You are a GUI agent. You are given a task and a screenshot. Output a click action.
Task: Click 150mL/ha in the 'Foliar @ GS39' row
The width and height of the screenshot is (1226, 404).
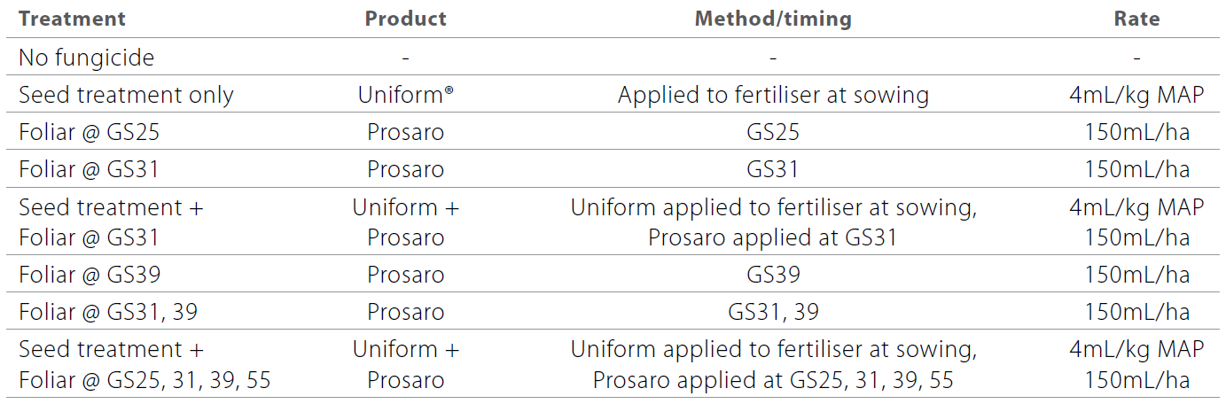point(1137,275)
